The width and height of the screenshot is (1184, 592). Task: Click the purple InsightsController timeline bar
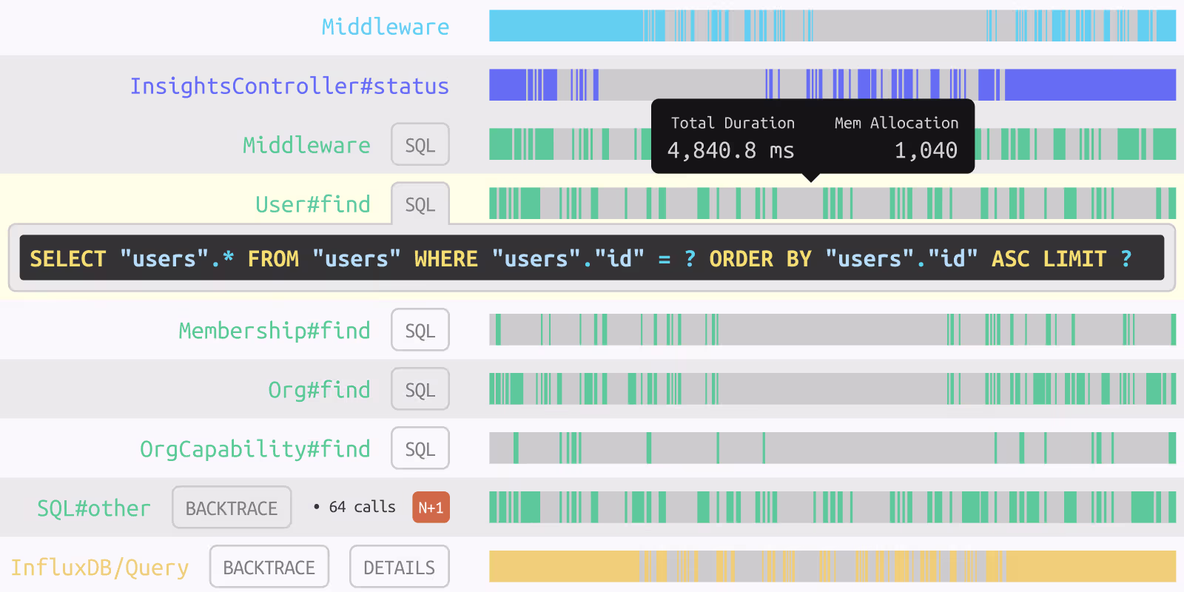click(832, 85)
